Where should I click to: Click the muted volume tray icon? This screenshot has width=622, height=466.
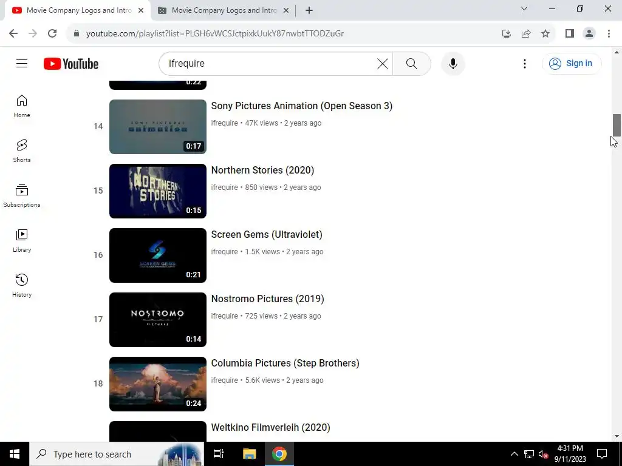(543, 454)
